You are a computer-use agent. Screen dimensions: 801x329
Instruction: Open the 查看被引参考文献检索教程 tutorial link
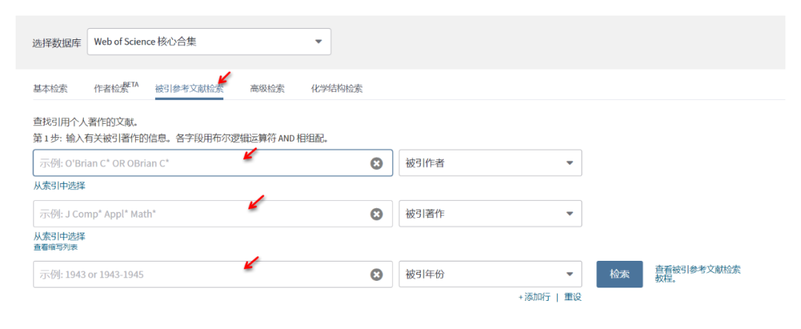pos(698,274)
